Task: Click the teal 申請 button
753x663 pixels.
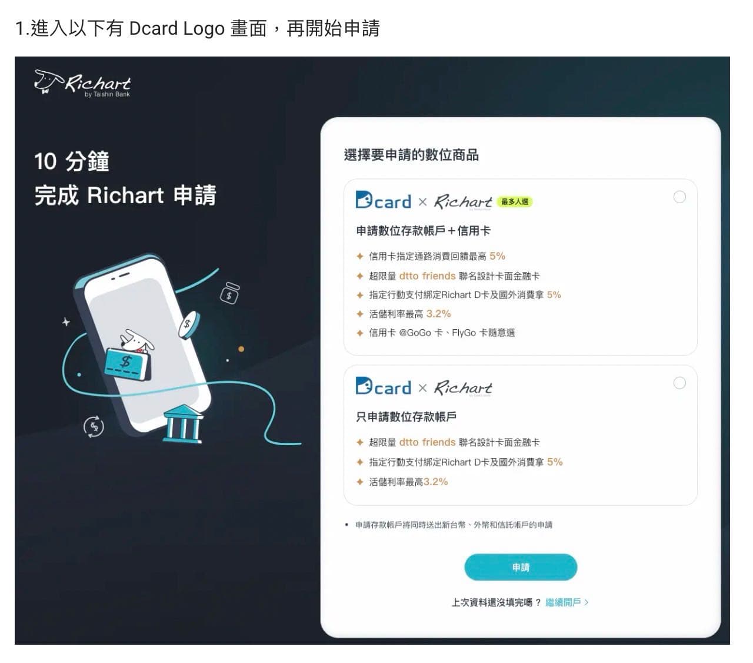Action: coord(521,567)
